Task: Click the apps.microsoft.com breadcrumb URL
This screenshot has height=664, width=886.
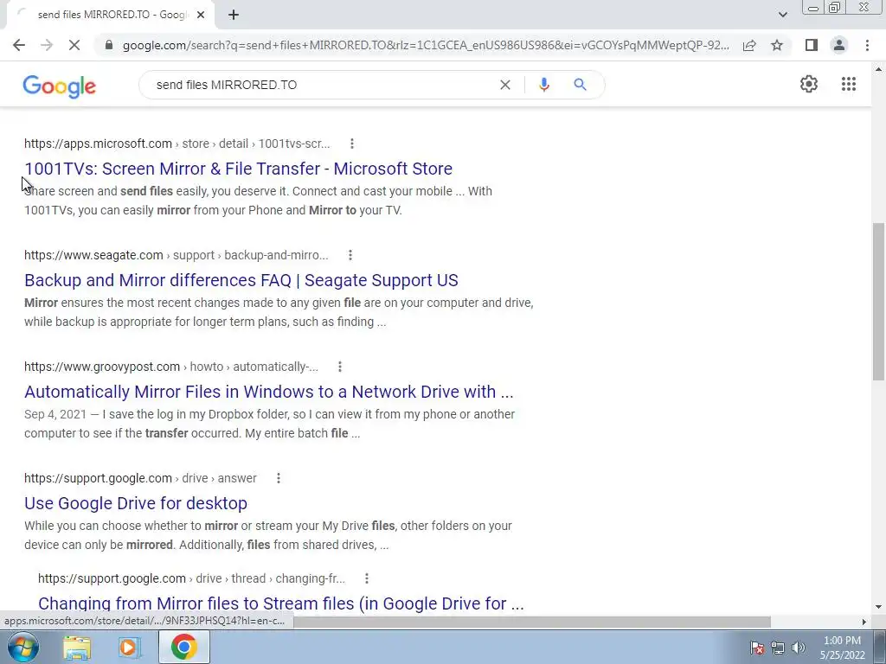Action: click(x=177, y=144)
